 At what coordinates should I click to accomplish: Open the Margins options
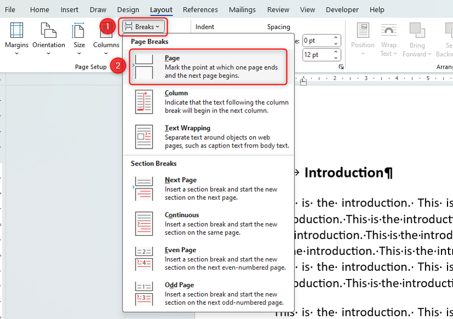[16, 38]
